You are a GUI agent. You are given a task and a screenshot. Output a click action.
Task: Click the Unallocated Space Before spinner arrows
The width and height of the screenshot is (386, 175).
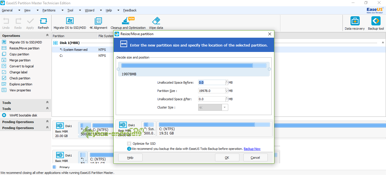pyautogui.click(x=227, y=83)
